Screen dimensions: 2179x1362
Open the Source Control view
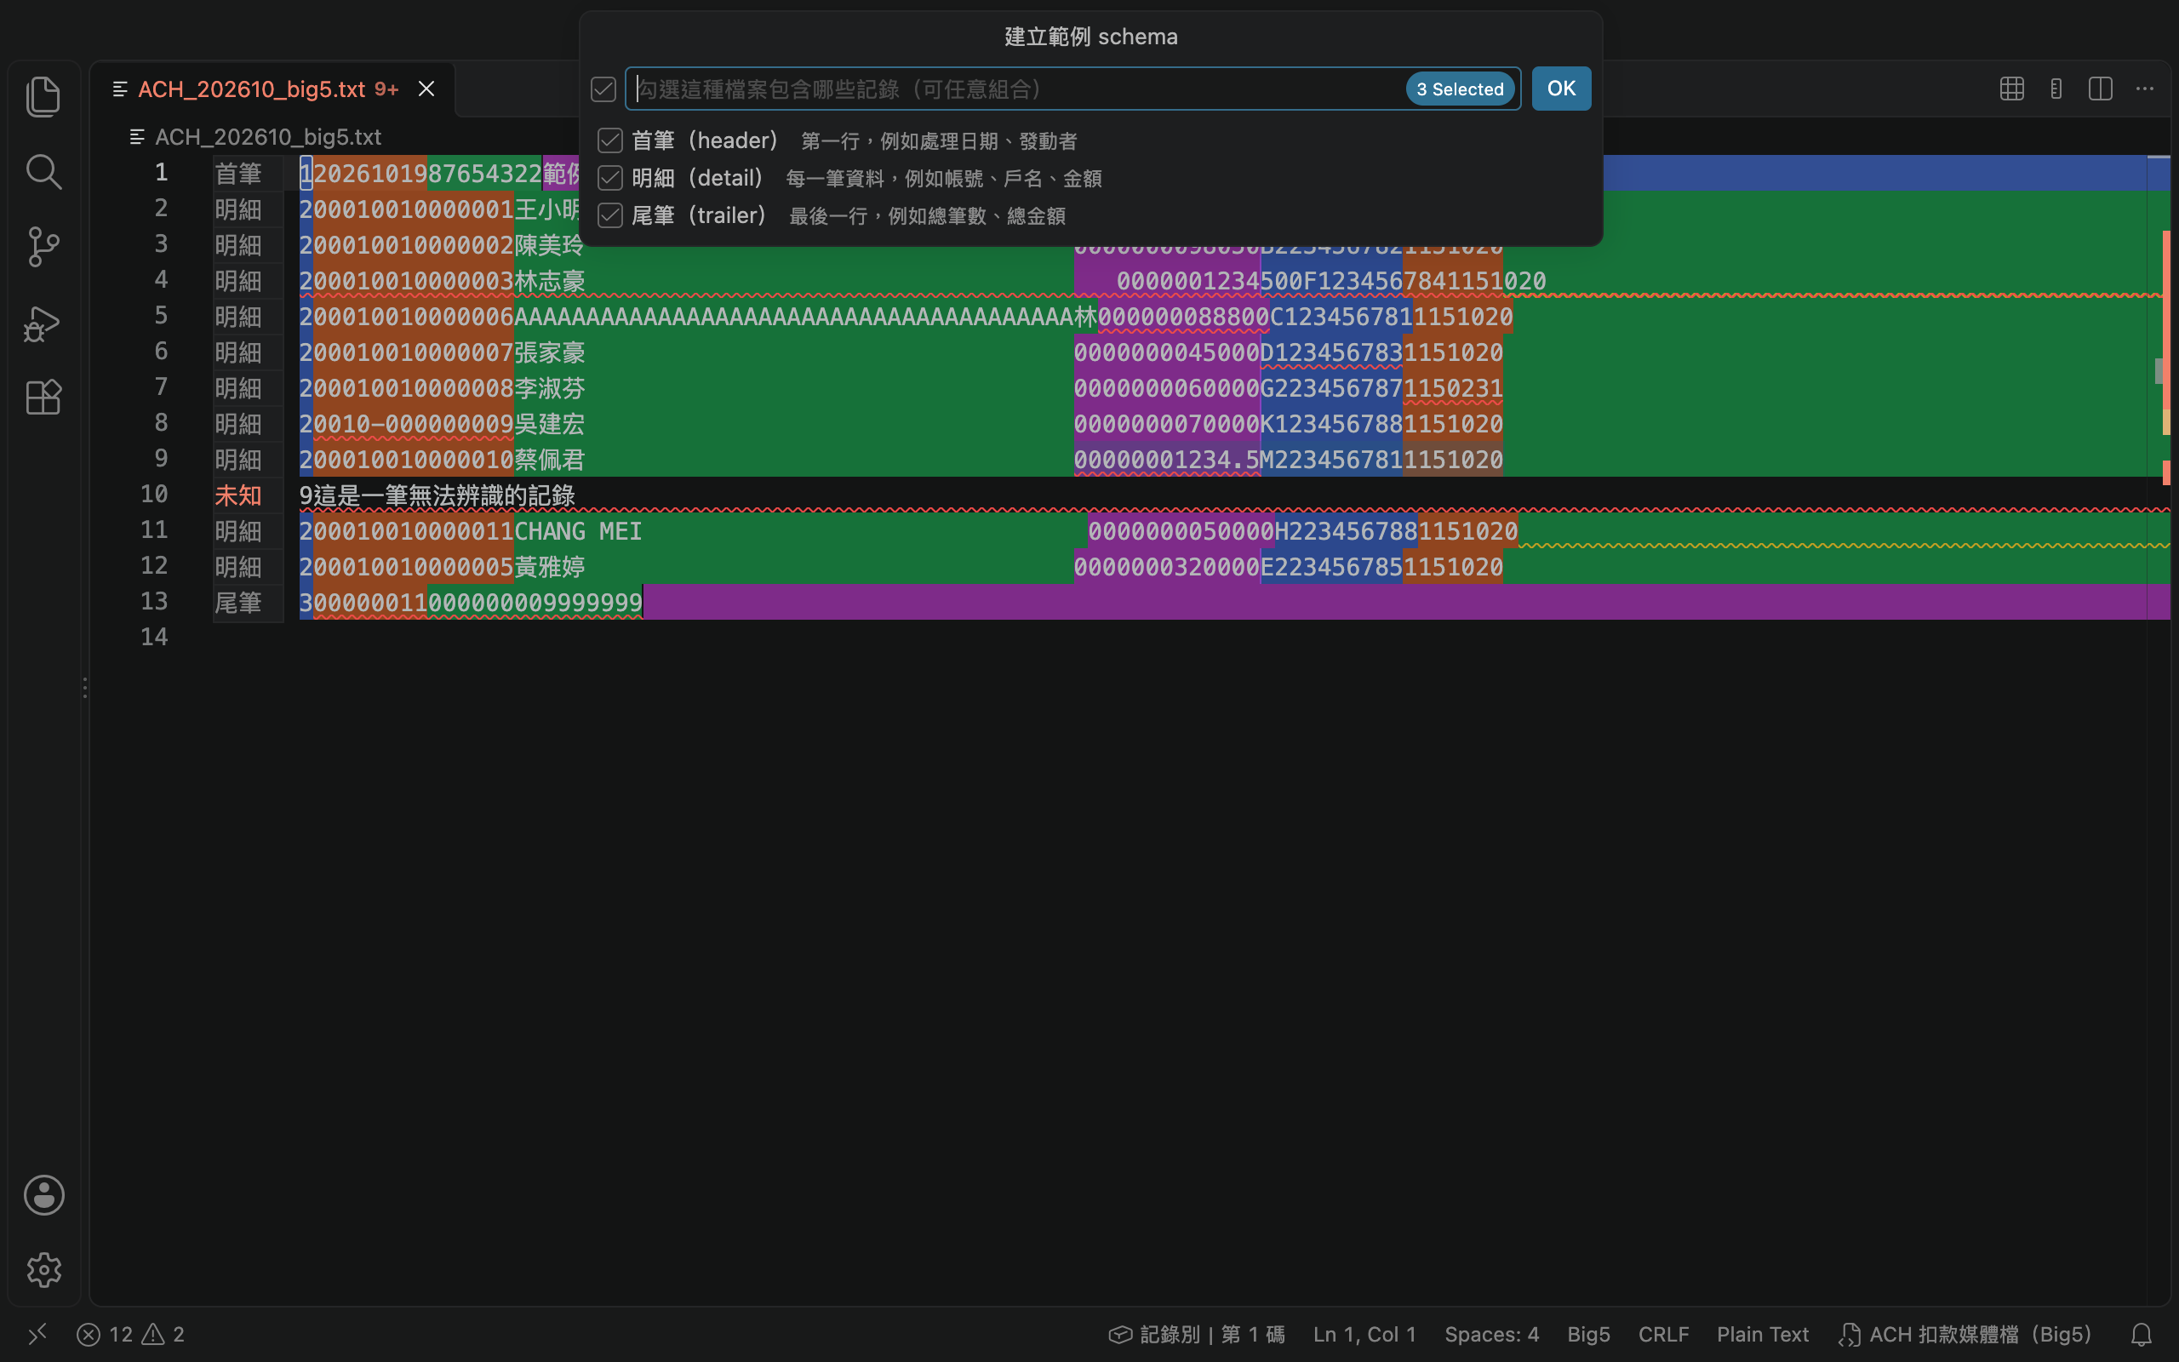coord(43,246)
